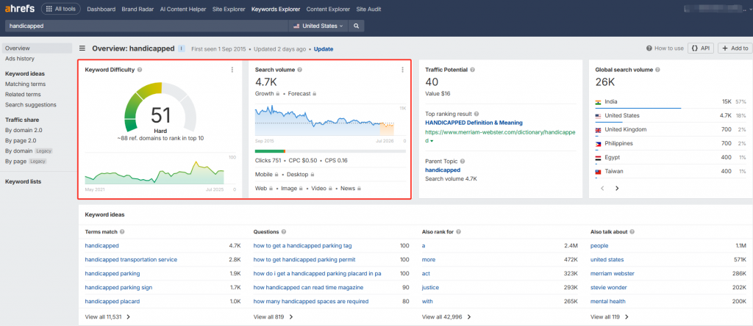View all 42,996 also rank for
This screenshot has height=326, width=753.
point(446,317)
